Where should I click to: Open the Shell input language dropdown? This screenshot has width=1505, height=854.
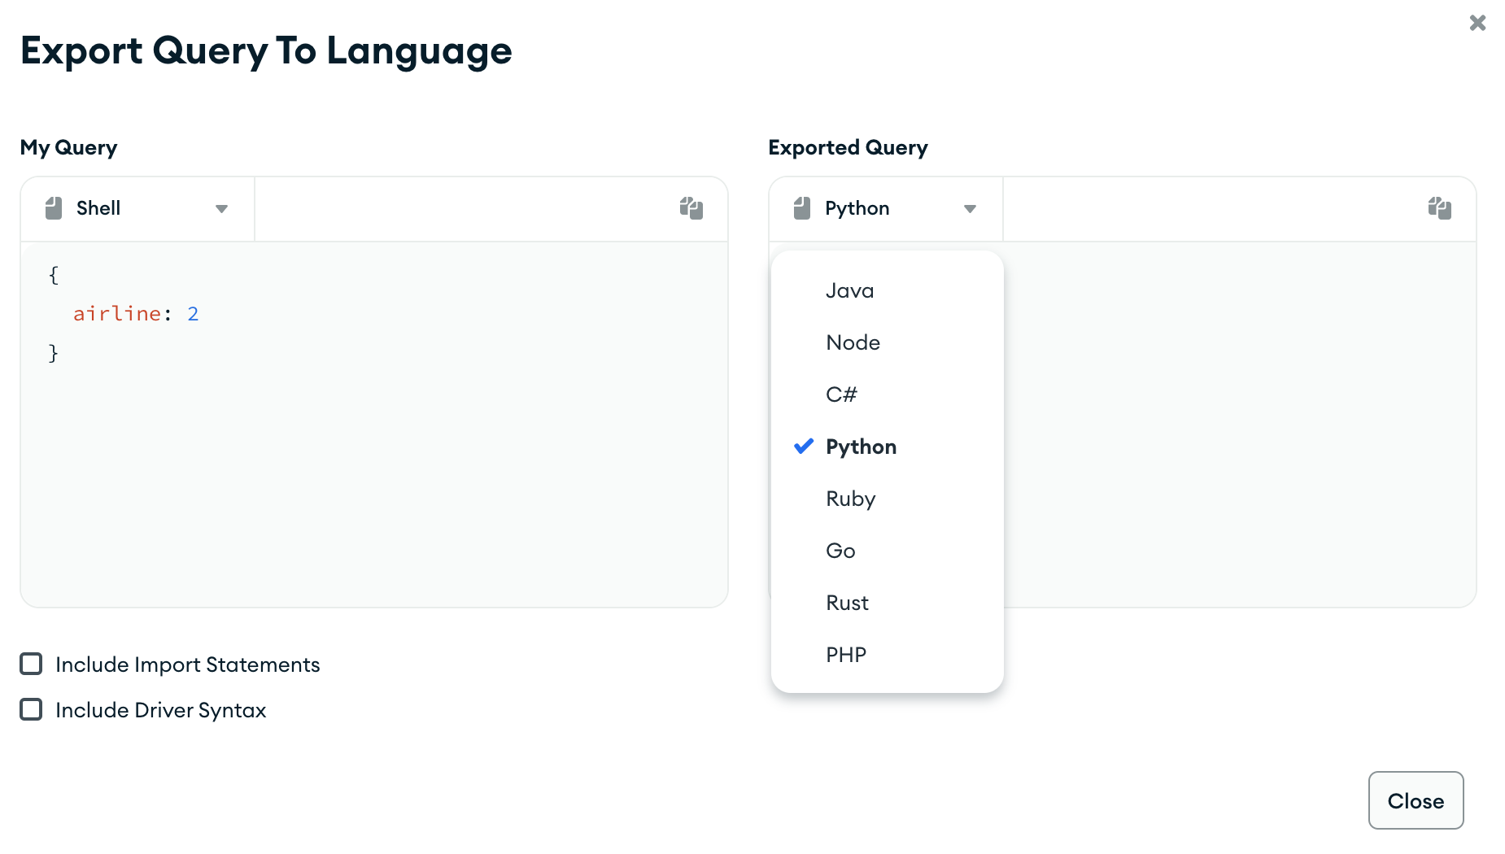[138, 209]
